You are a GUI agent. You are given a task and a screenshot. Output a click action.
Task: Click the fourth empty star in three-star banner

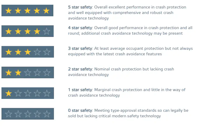37,52
